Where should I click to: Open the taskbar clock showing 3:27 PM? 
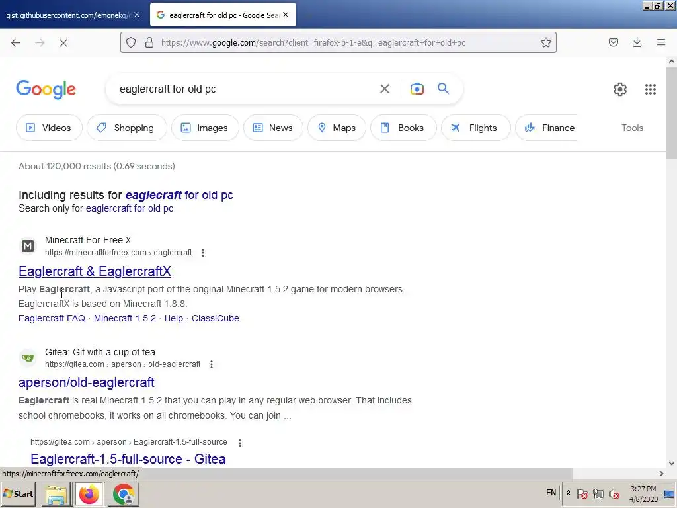click(x=643, y=494)
